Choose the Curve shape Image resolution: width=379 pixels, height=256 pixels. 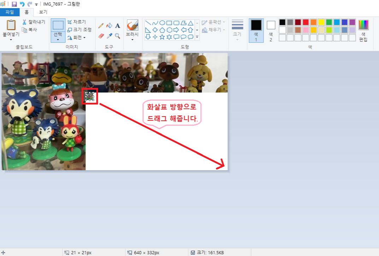pos(155,23)
